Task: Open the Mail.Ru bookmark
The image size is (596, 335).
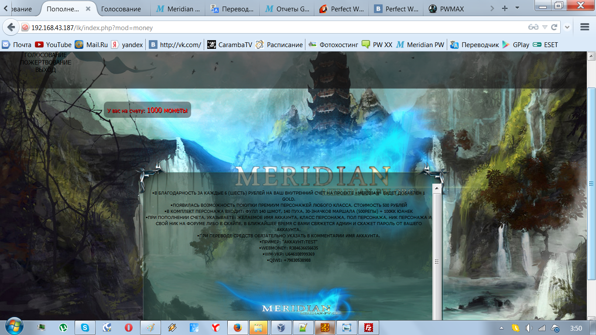Action: [91, 44]
